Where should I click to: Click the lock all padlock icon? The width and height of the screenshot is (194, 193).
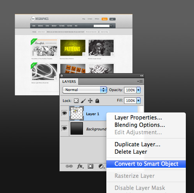click(x=97, y=101)
